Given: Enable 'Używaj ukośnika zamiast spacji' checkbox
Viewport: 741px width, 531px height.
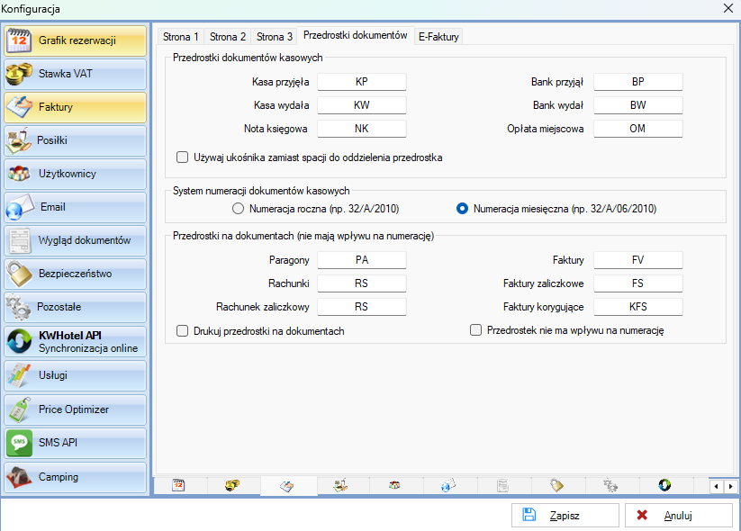Looking at the screenshot, I should click(x=183, y=157).
